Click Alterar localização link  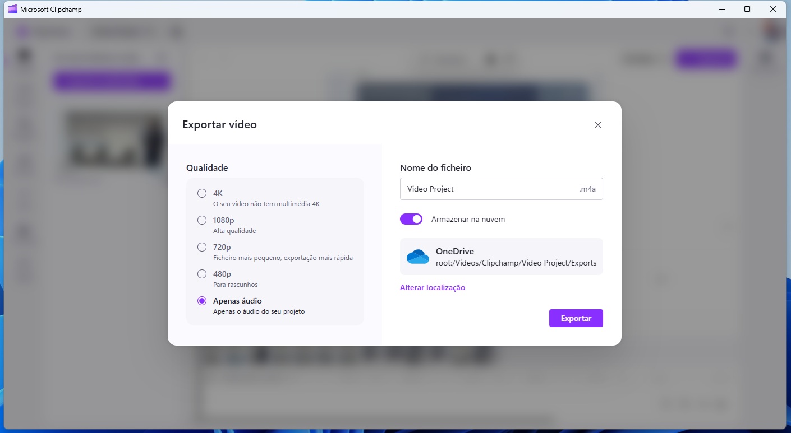(432, 287)
